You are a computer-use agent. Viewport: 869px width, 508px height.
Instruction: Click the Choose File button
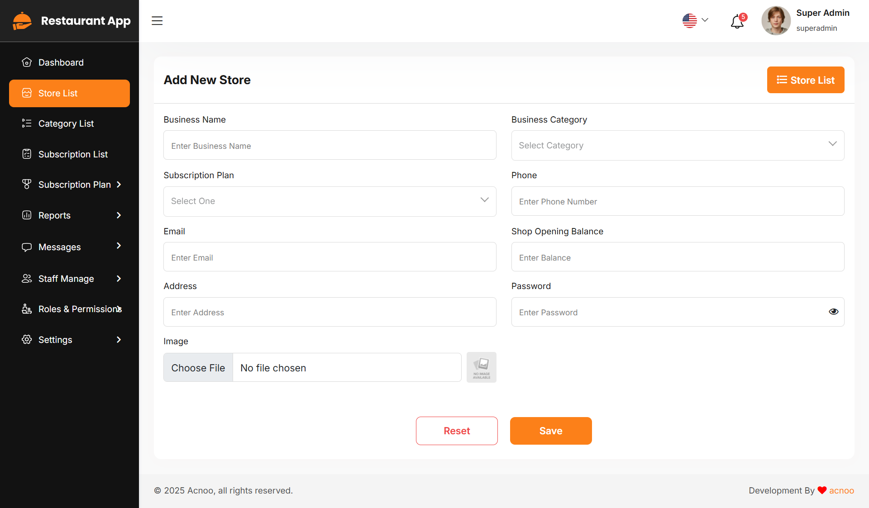pyautogui.click(x=198, y=368)
